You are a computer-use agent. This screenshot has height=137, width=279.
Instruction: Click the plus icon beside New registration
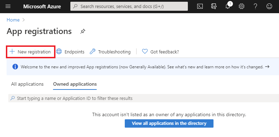(x=12, y=52)
